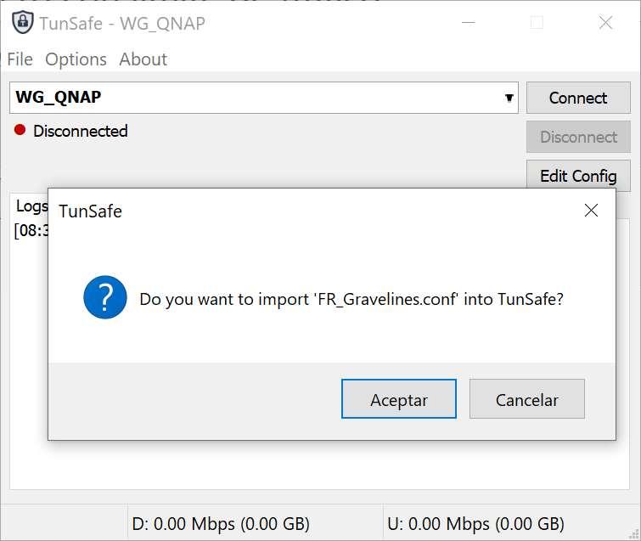641x541 pixels.
Task: Close the TunSafe import dialog with X
Action: [591, 211]
